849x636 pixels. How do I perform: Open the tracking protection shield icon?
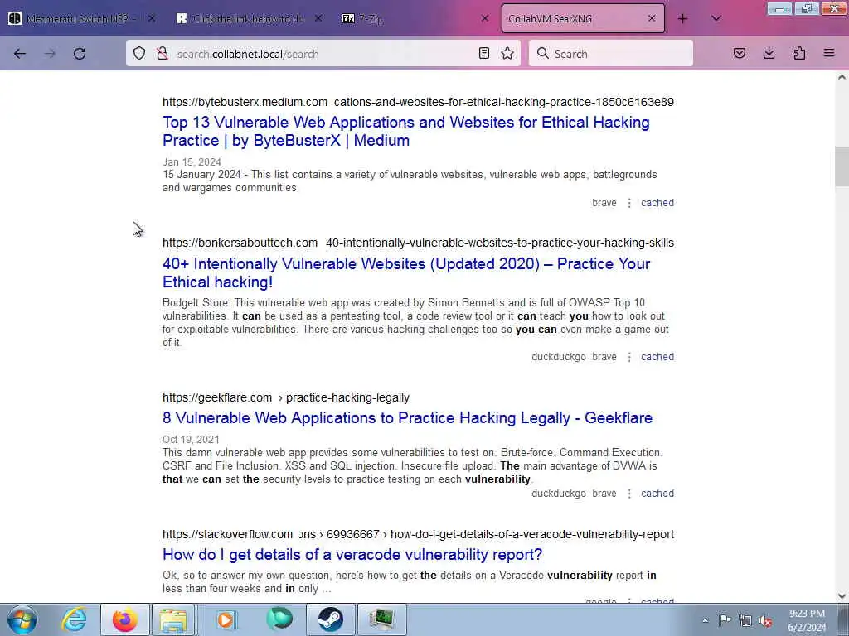coord(139,54)
